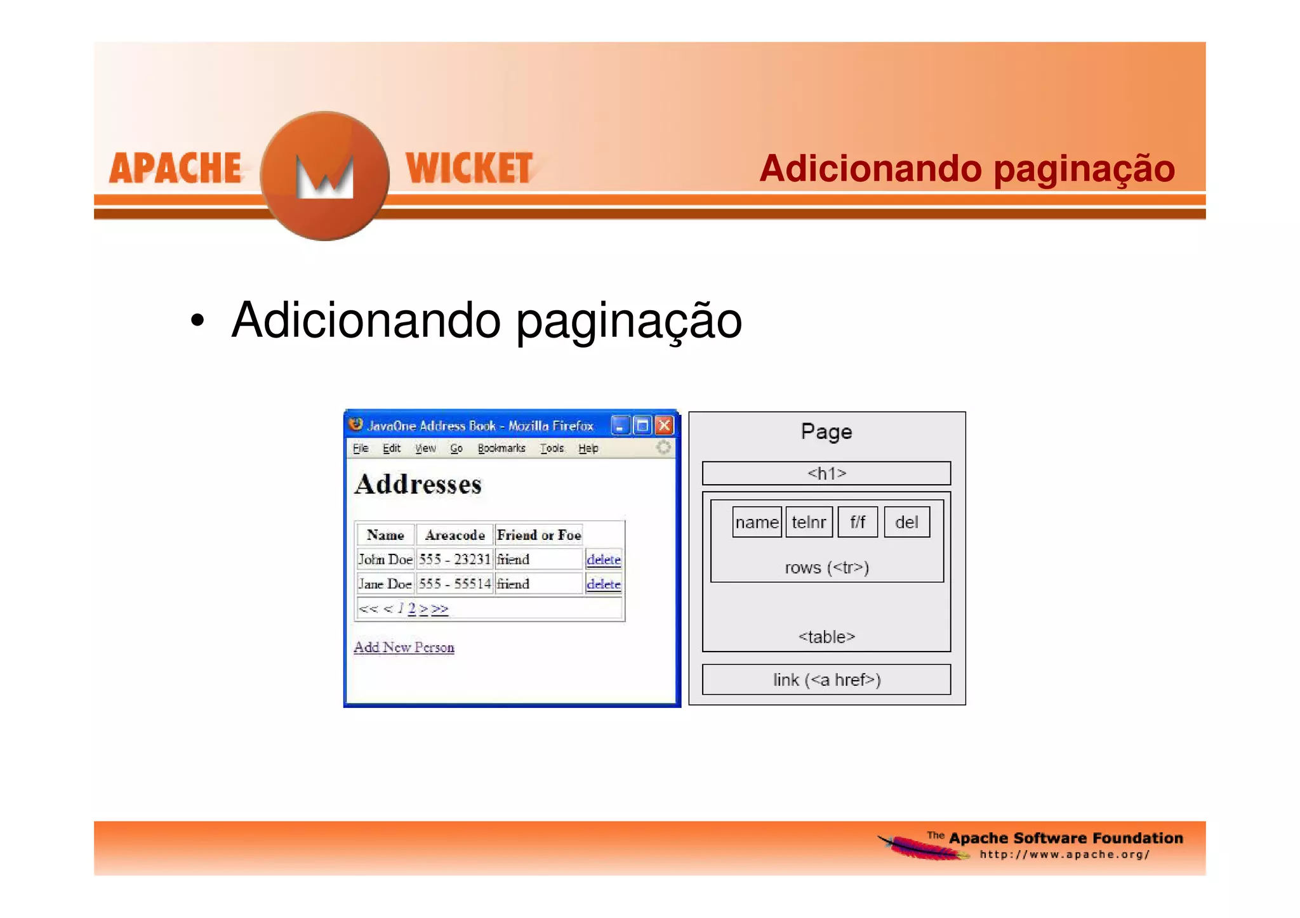Open the Tools menu
This screenshot has width=1300, height=918.
552,448
